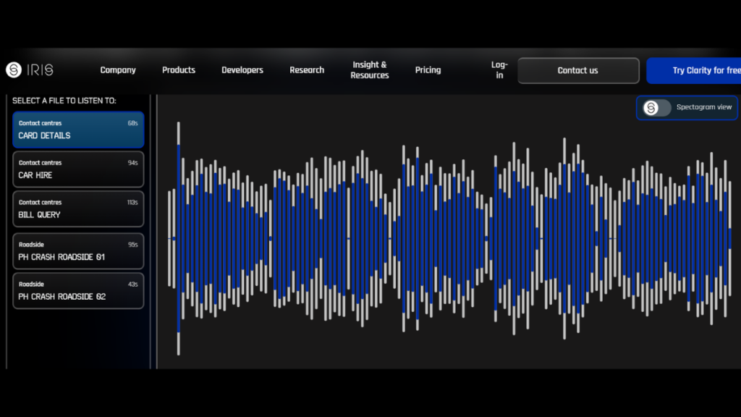Select the CAR HIRE audio file
The width and height of the screenshot is (741, 417).
(x=77, y=169)
